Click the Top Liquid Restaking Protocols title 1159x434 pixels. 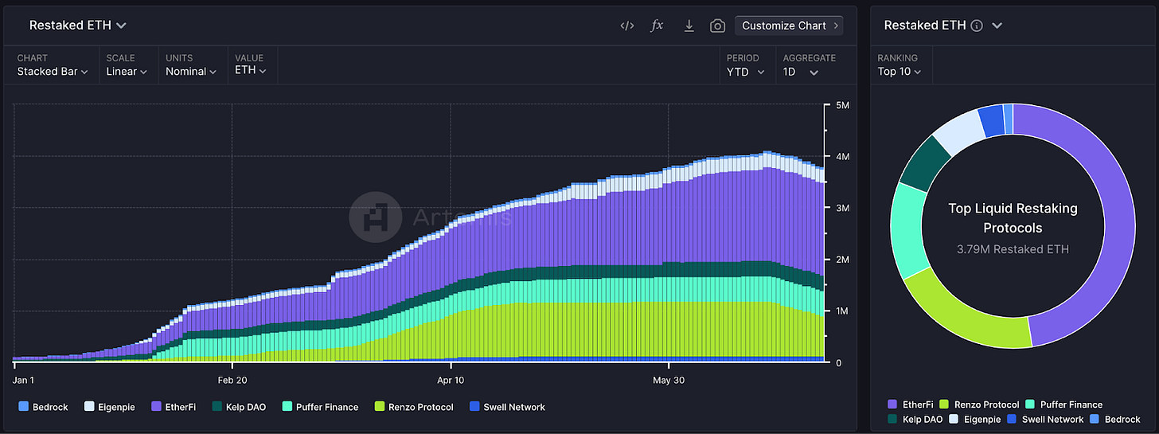point(1013,218)
